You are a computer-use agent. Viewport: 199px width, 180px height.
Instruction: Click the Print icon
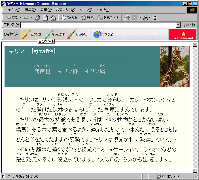click(x=127, y=18)
